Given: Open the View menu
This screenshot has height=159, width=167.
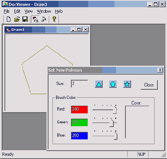Looking at the screenshot, I should point(28,12).
